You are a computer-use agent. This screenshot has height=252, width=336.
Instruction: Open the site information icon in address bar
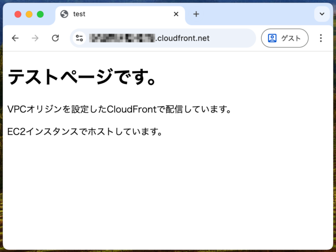click(x=79, y=38)
